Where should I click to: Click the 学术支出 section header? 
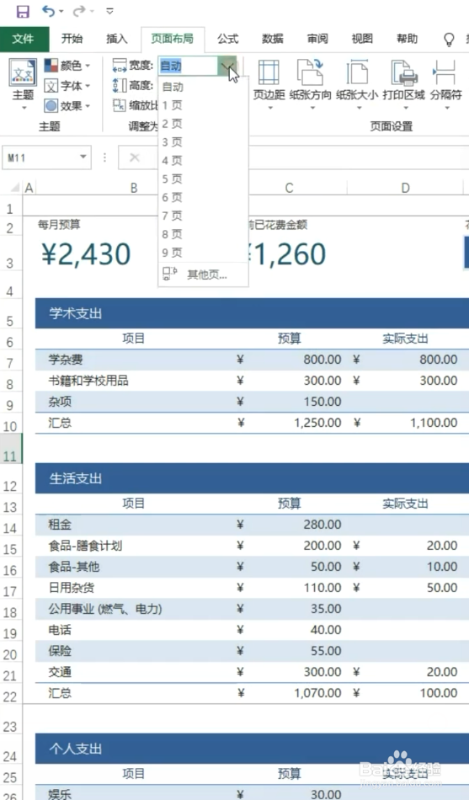click(x=76, y=313)
